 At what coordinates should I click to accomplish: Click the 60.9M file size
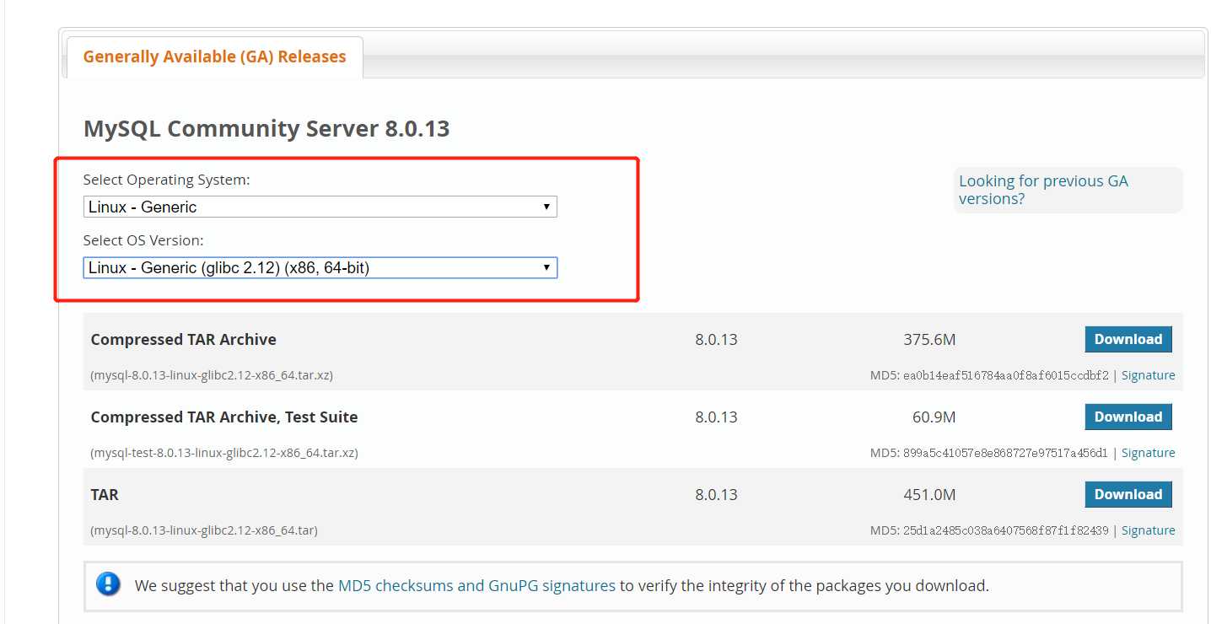(x=934, y=417)
